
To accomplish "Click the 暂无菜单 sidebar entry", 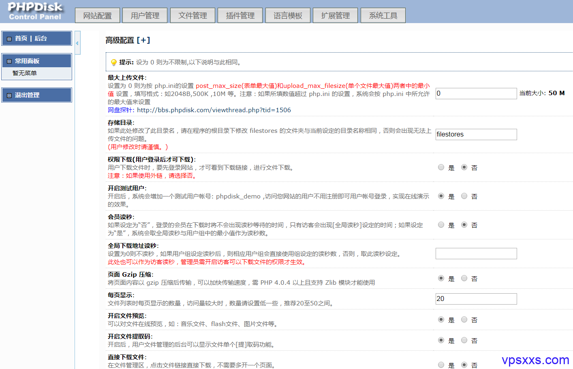I will tap(25, 73).
